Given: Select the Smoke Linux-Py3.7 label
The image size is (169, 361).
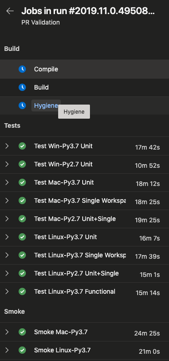Looking at the screenshot, I should [62, 350].
